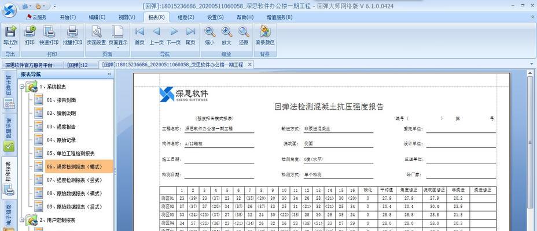Collapse the 报表导航 panel chevron
The image size is (537, 231).
pyautogui.click(x=109, y=74)
